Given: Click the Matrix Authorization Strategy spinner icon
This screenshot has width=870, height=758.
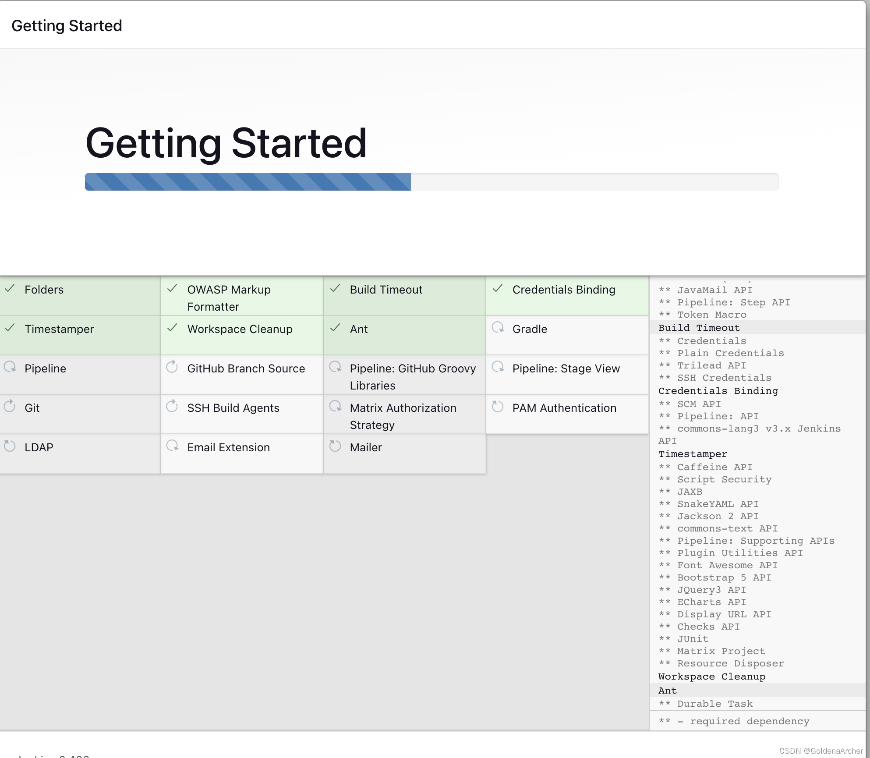Looking at the screenshot, I should click(x=335, y=406).
